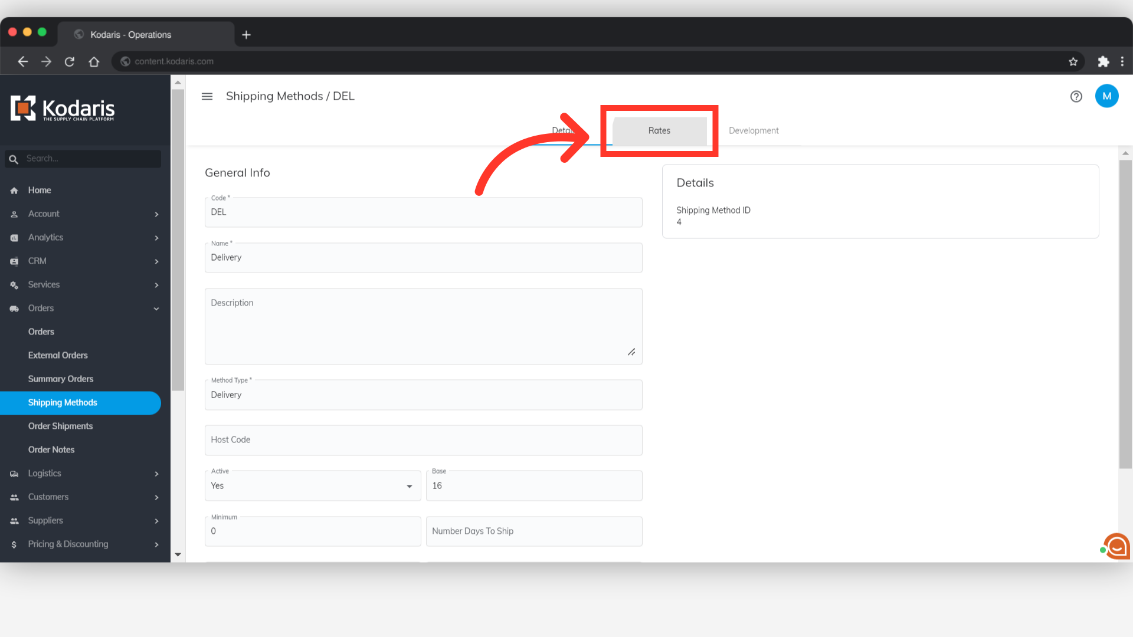
Task: Click the Home icon in sidebar
Action: 14,191
